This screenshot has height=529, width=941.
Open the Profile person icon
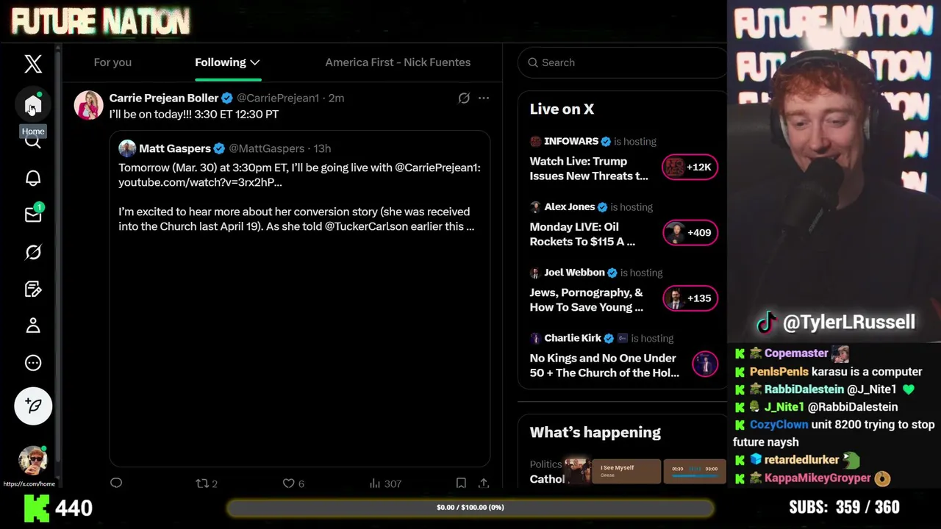click(x=33, y=325)
